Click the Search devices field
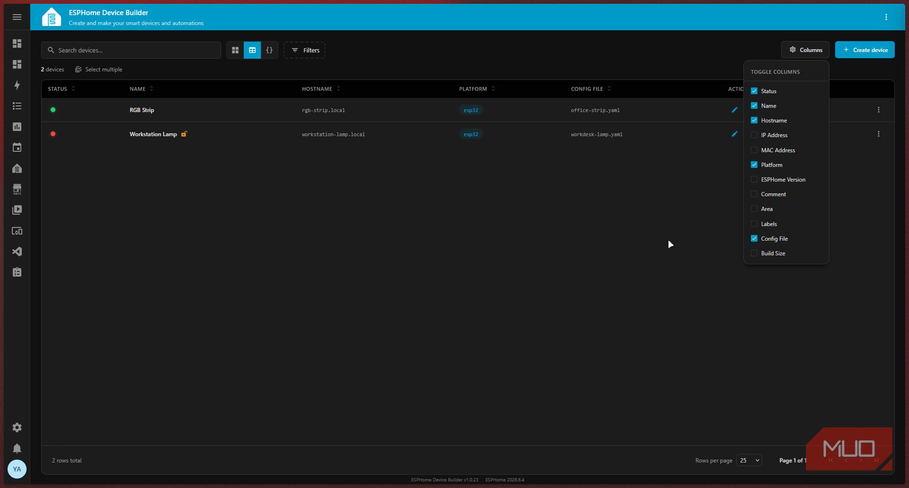Image resolution: width=909 pixels, height=488 pixels. coord(131,50)
